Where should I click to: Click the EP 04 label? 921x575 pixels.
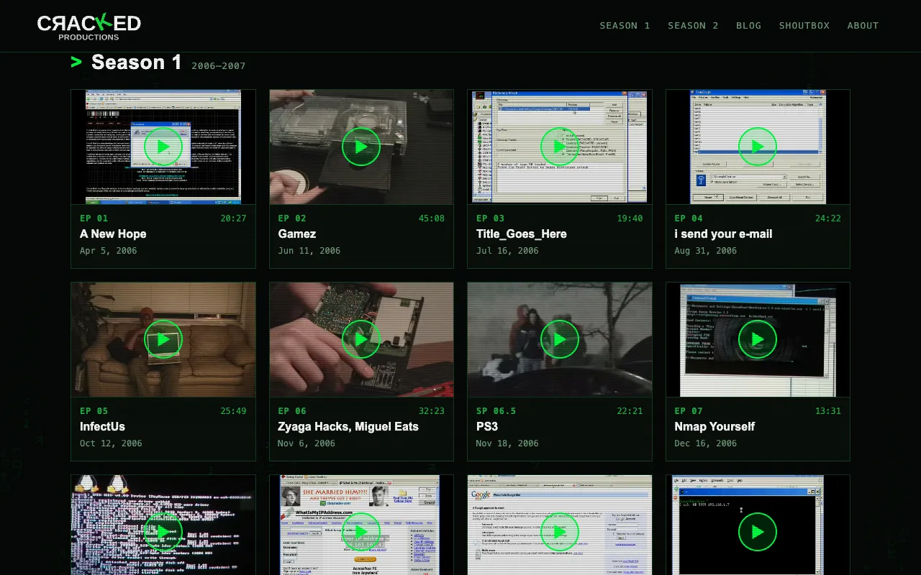pos(689,218)
